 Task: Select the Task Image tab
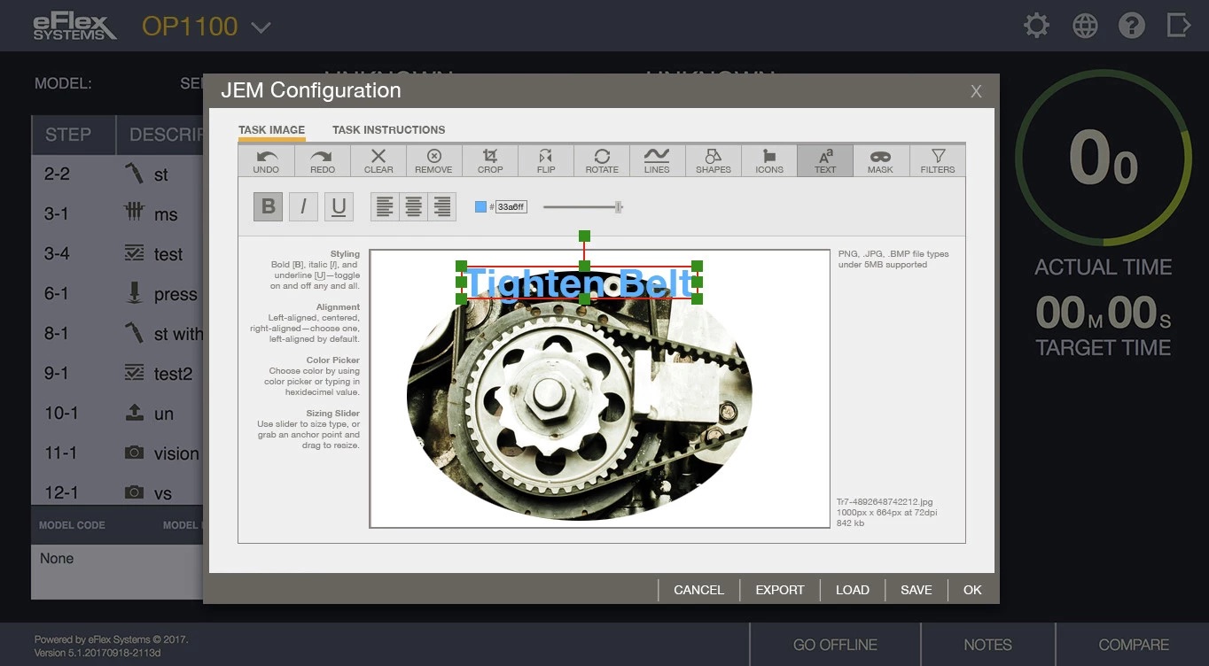(271, 129)
